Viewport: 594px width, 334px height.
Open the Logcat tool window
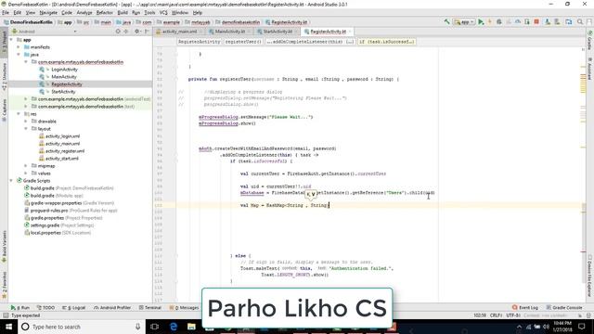74,308
